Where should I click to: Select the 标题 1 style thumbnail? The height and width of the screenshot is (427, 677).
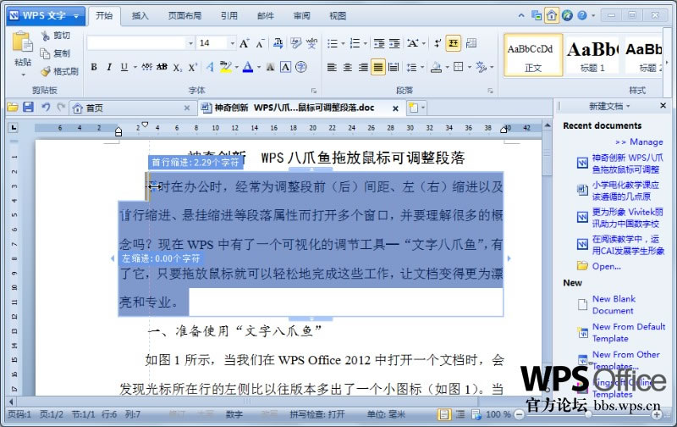[593, 55]
